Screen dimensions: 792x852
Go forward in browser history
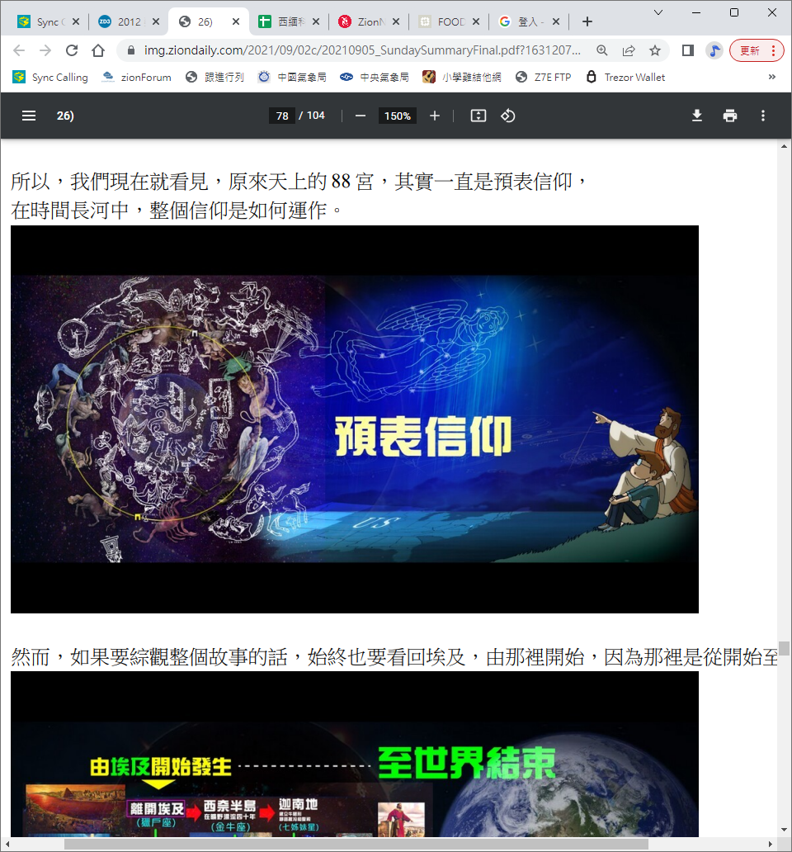pos(45,50)
